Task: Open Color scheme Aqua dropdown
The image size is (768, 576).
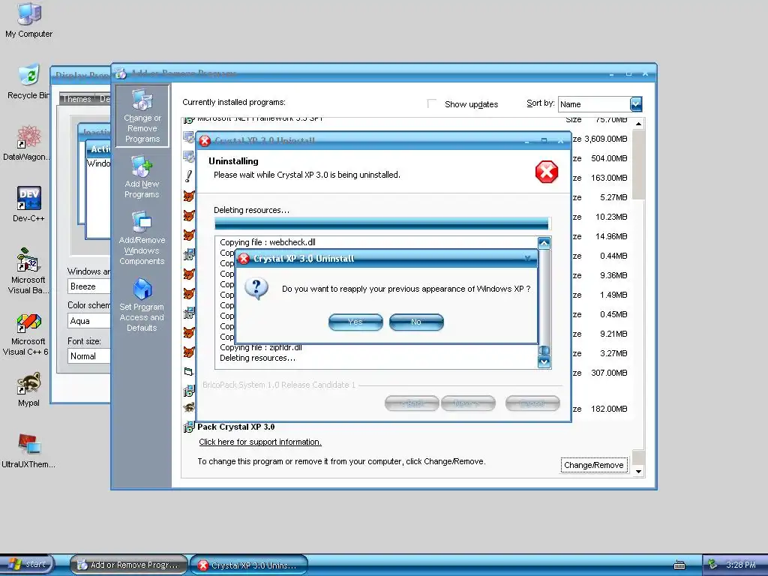Action: tap(88, 321)
